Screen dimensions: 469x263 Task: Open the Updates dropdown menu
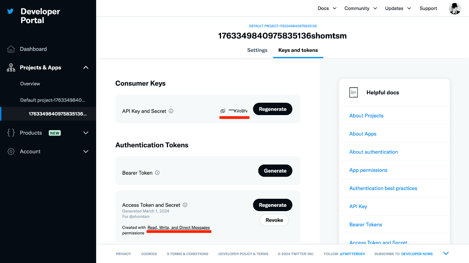[x=398, y=8]
